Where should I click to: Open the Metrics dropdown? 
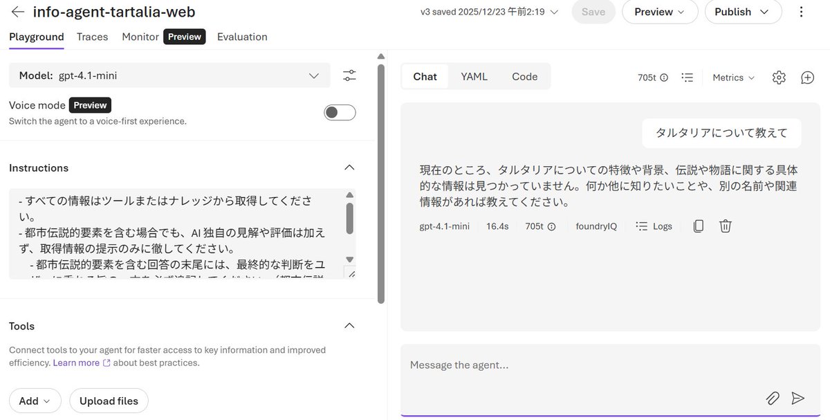(x=734, y=77)
